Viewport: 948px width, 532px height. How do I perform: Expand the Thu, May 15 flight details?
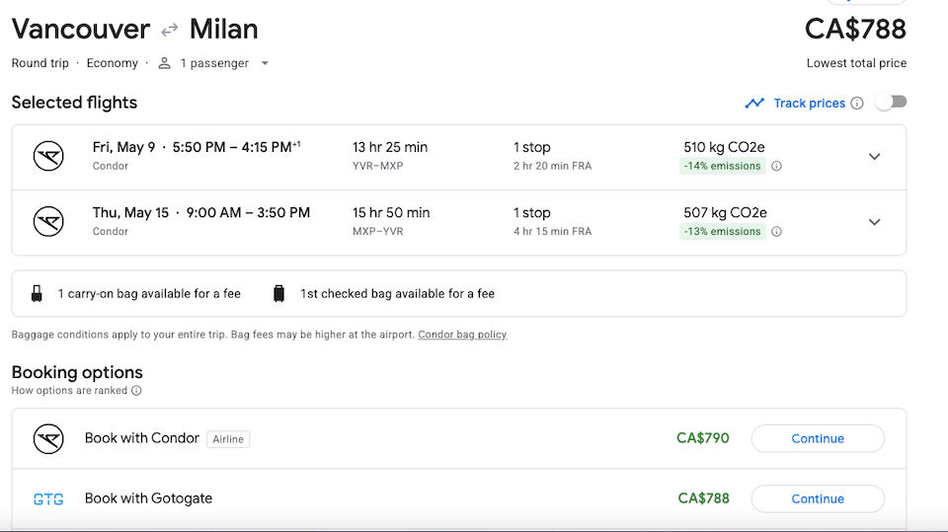pyautogui.click(x=874, y=222)
